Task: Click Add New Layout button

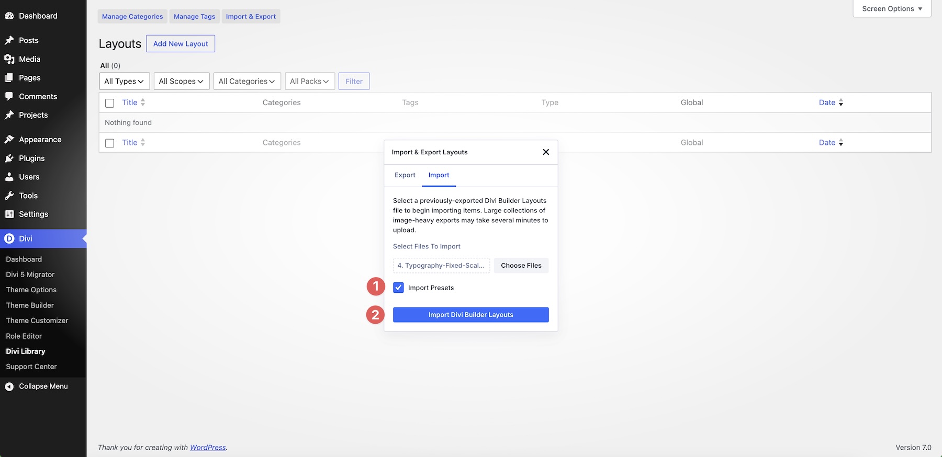Action: pyautogui.click(x=181, y=44)
